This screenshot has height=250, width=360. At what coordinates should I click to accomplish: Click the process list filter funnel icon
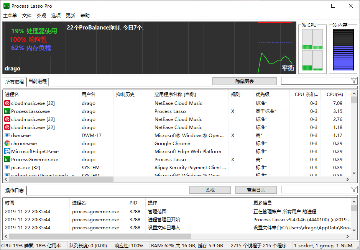(x=353, y=81)
